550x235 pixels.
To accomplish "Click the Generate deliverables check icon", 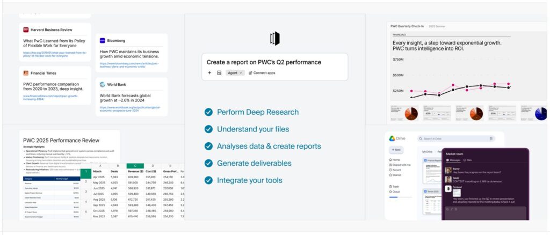I will (x=208, y=163).
